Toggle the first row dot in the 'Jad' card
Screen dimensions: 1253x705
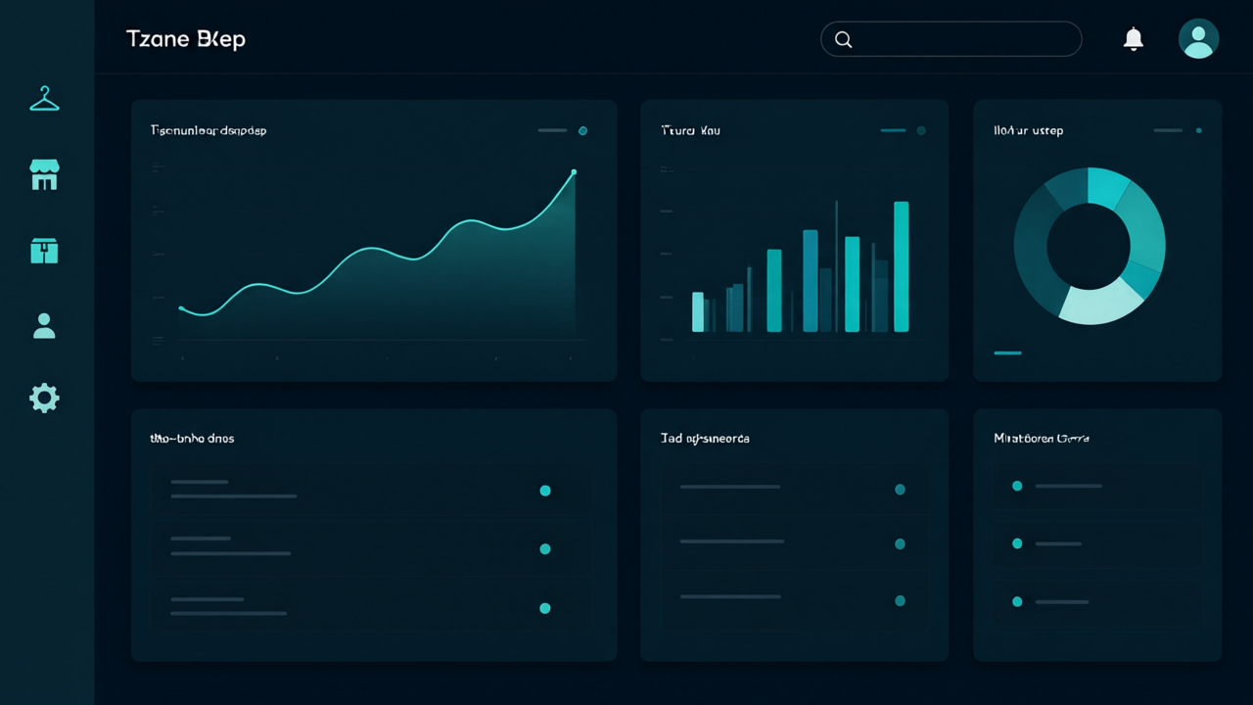tap(900, 490)
